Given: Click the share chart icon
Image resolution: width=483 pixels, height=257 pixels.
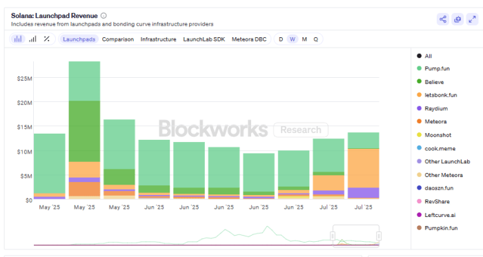Looking at the screenshot, I should click(x=443, y=19).
